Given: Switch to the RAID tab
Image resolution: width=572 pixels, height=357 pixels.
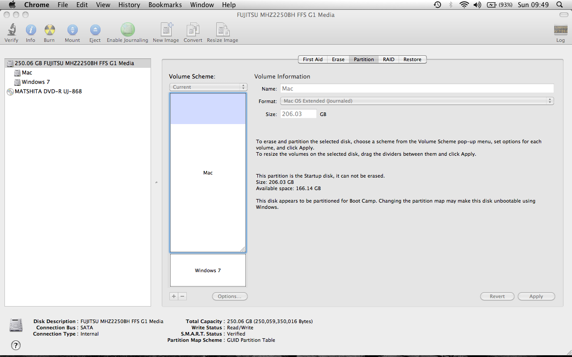Looking at the screenshot, I should click(389, 59).
